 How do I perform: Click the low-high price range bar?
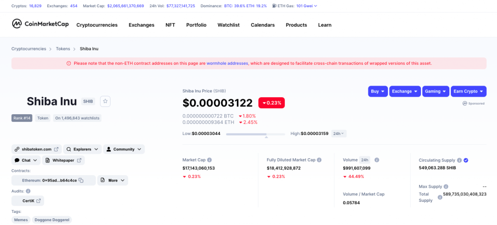[255, 135]
